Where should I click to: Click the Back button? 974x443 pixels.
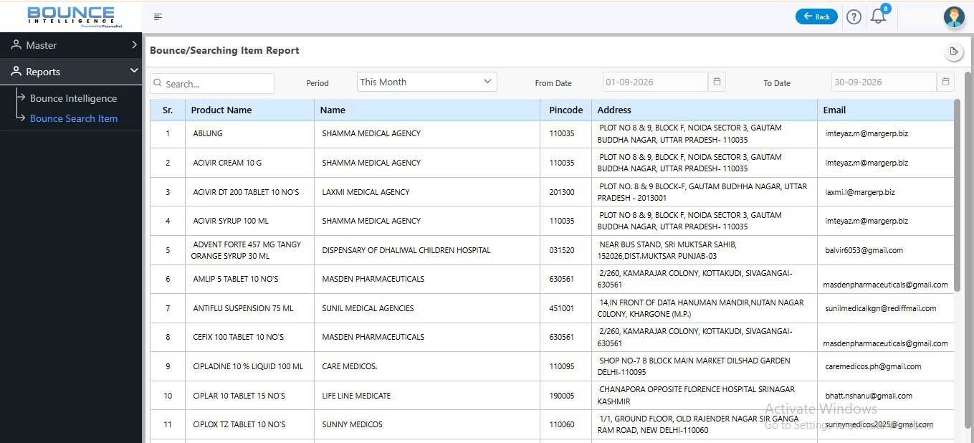click(816, 16)
